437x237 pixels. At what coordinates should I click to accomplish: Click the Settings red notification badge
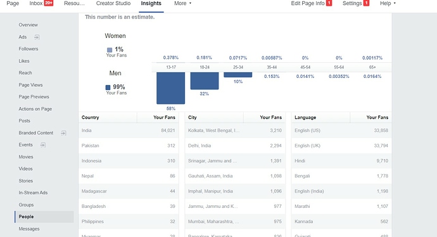[366, 3]
